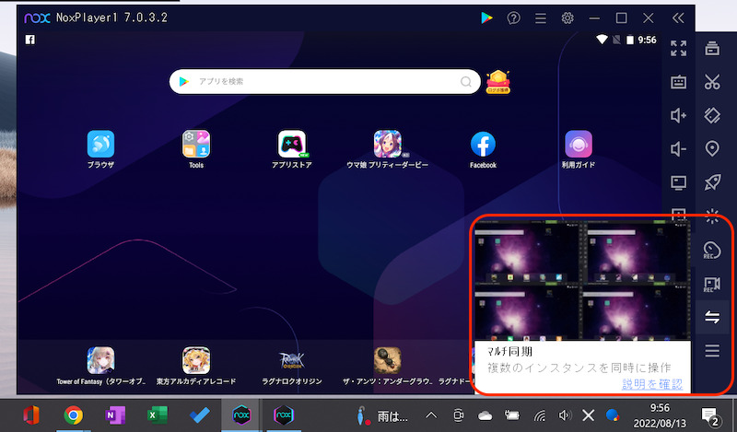Viewport: 737px width, 432px height.
Task: Click the scissors screenshot icon in sidebar
Action: coord(711,82)
